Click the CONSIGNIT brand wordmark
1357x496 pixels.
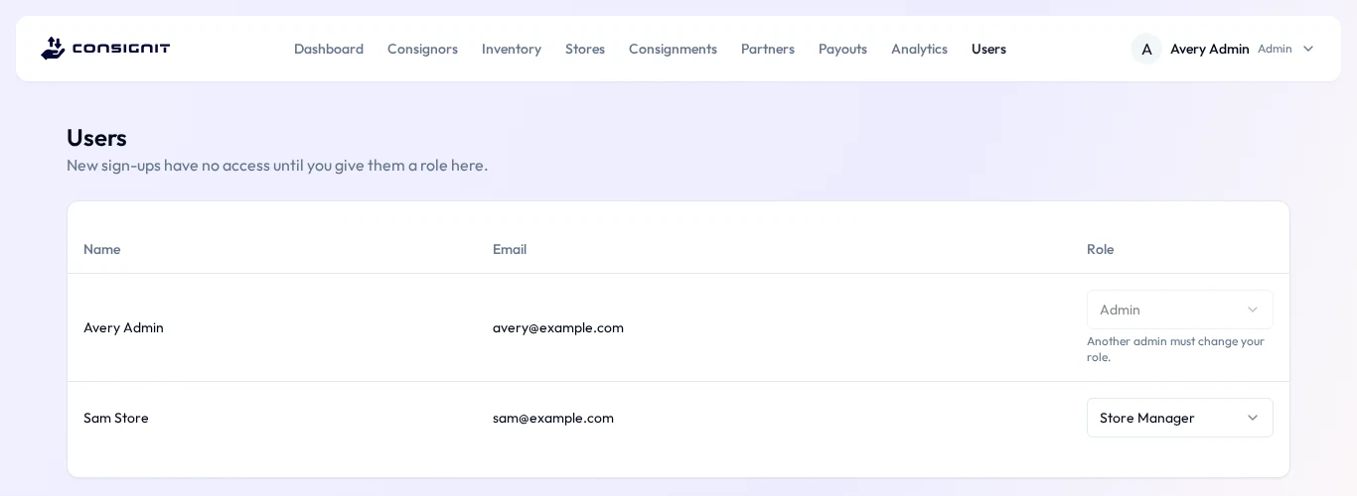click(x=120, y=49)
